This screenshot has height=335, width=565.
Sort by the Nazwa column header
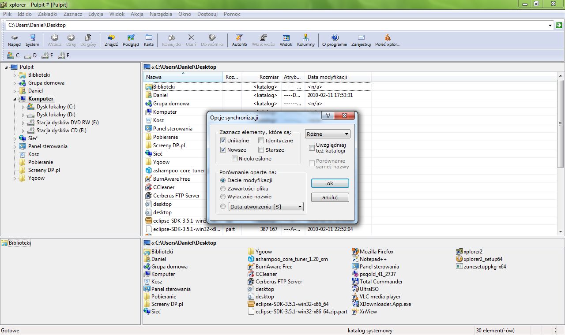pyautogui.click(x=183, y=77)
